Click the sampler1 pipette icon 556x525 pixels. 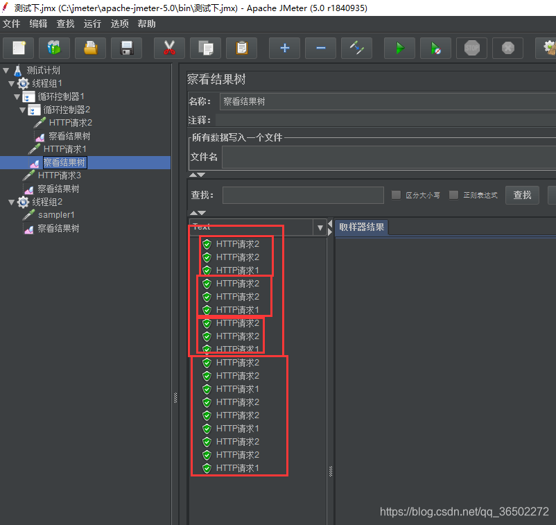pos(28,214)
